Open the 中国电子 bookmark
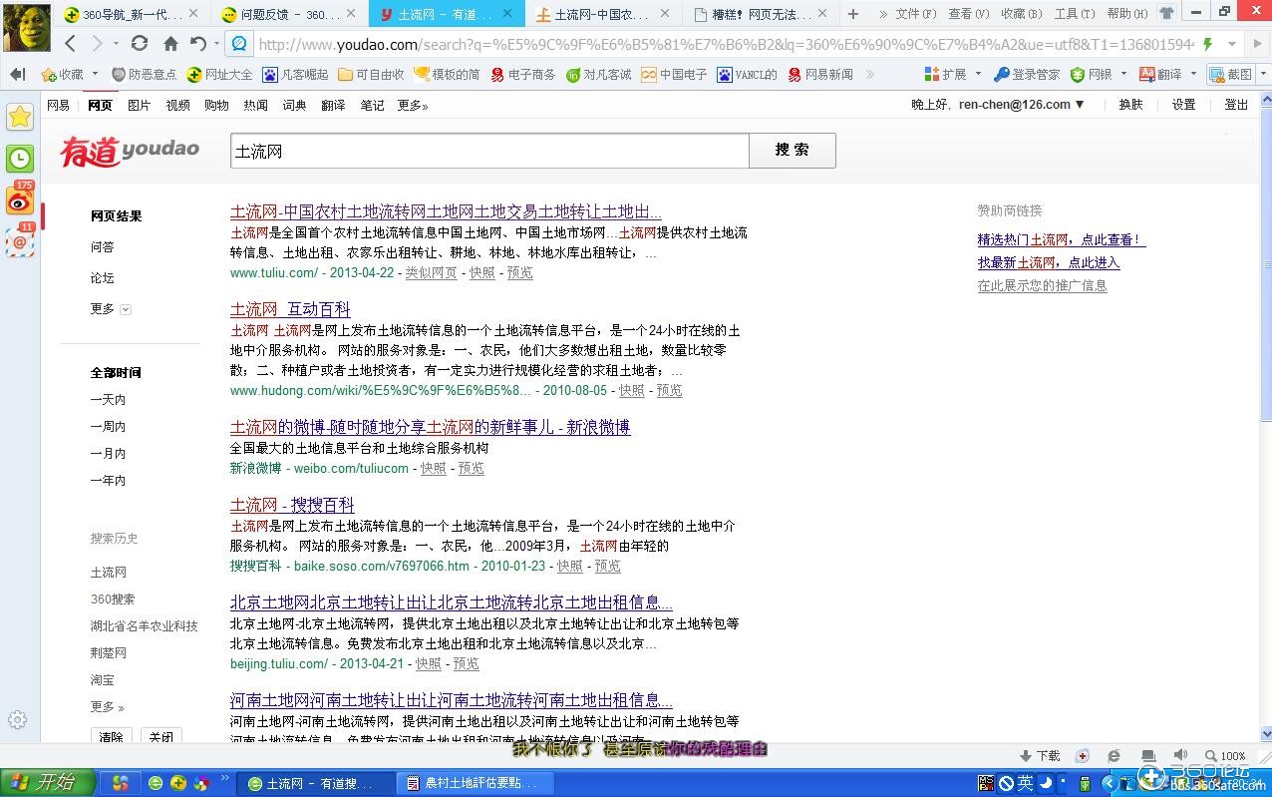The width and height of the screenshot is (1272, 797). tap(674, 75)
